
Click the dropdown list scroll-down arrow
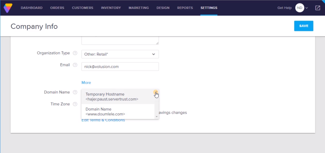pos(156,117)
